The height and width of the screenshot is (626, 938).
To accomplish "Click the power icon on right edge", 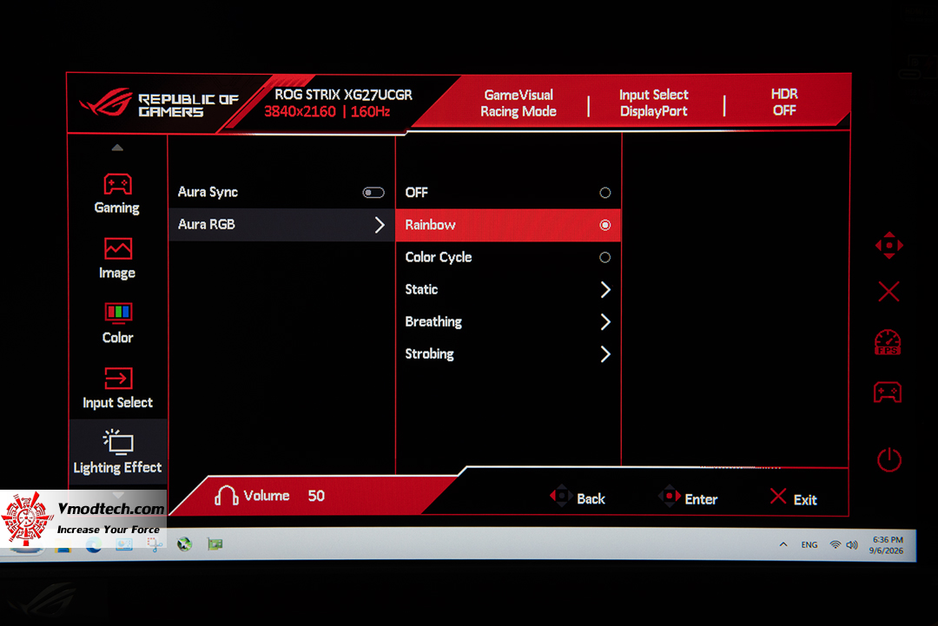I will (889, 460).
